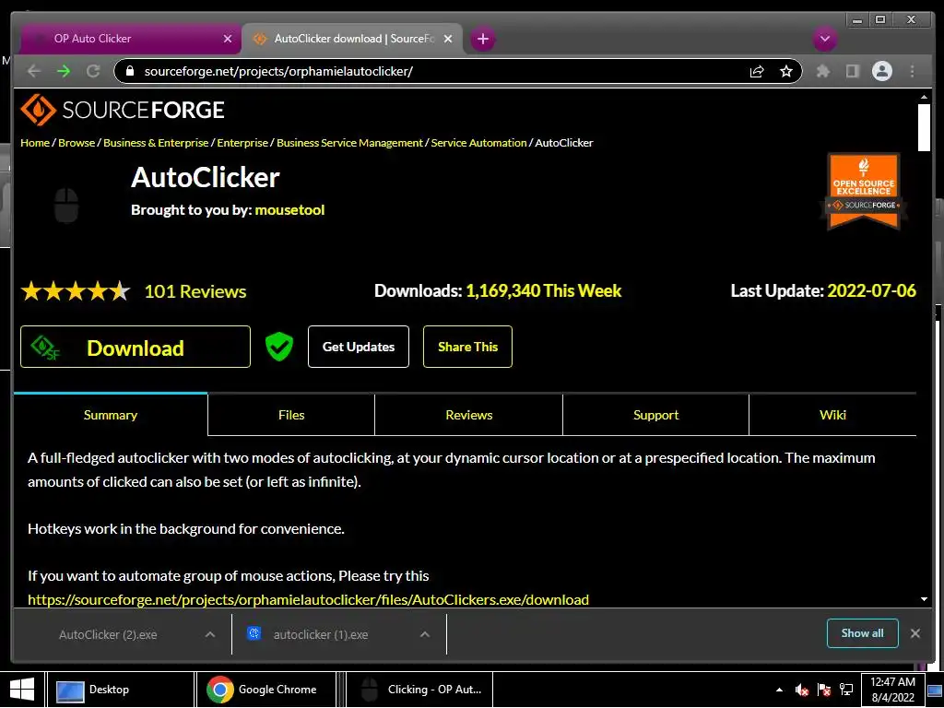Select the Summary tab

coord(111,415)
